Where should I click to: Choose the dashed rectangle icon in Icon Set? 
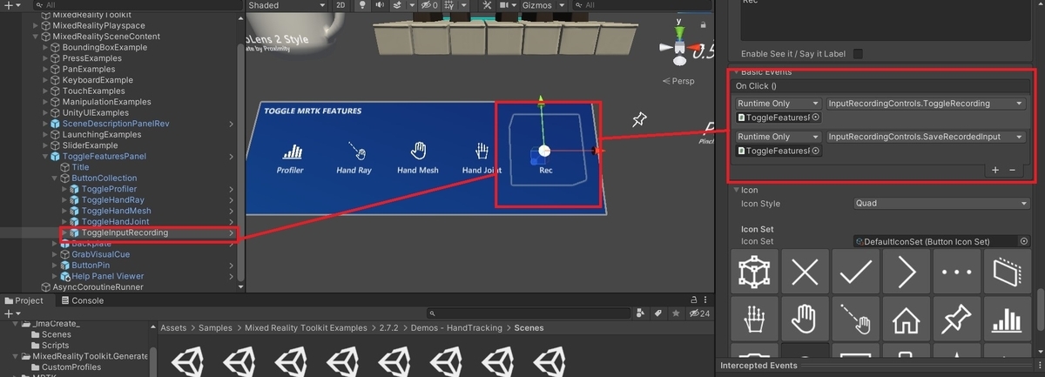tap(1007, 273)
